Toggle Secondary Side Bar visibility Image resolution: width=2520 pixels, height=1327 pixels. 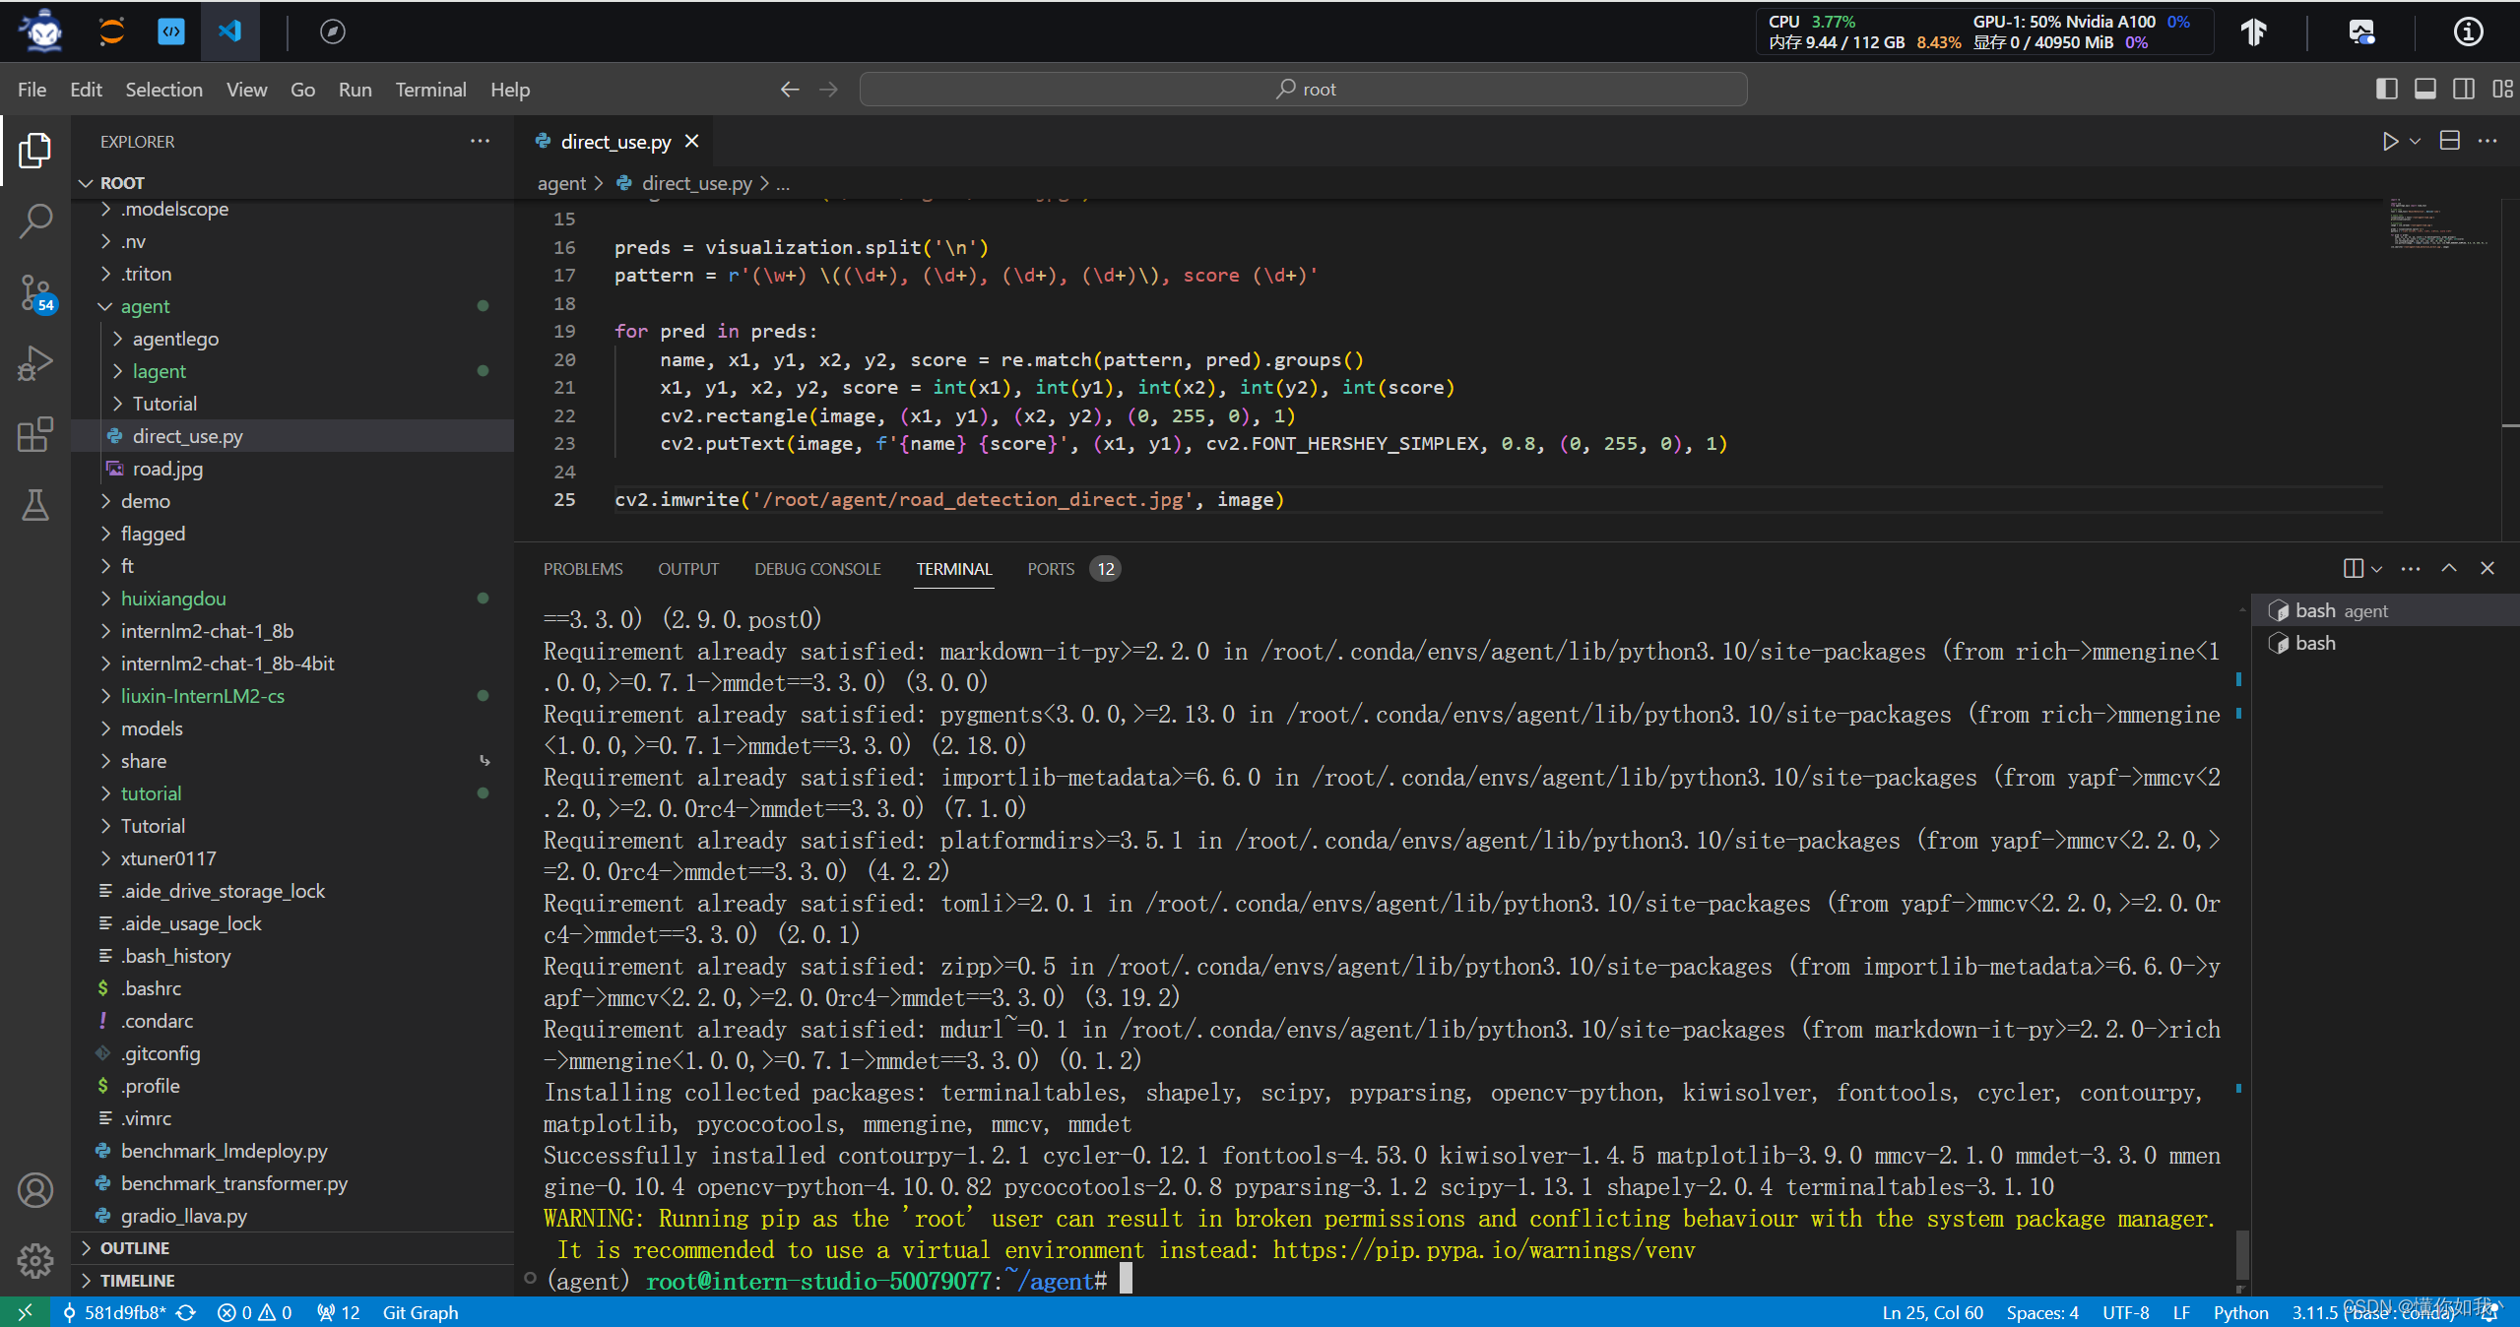(2464, 90)
